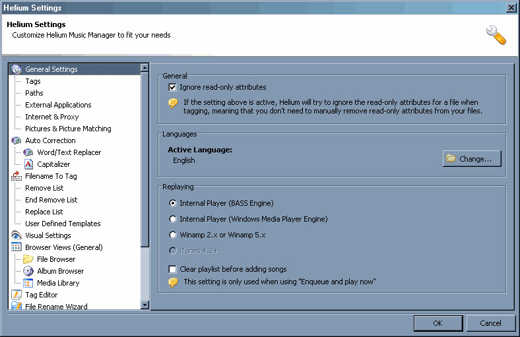Click the Auto Correction icon

point(16,140)
